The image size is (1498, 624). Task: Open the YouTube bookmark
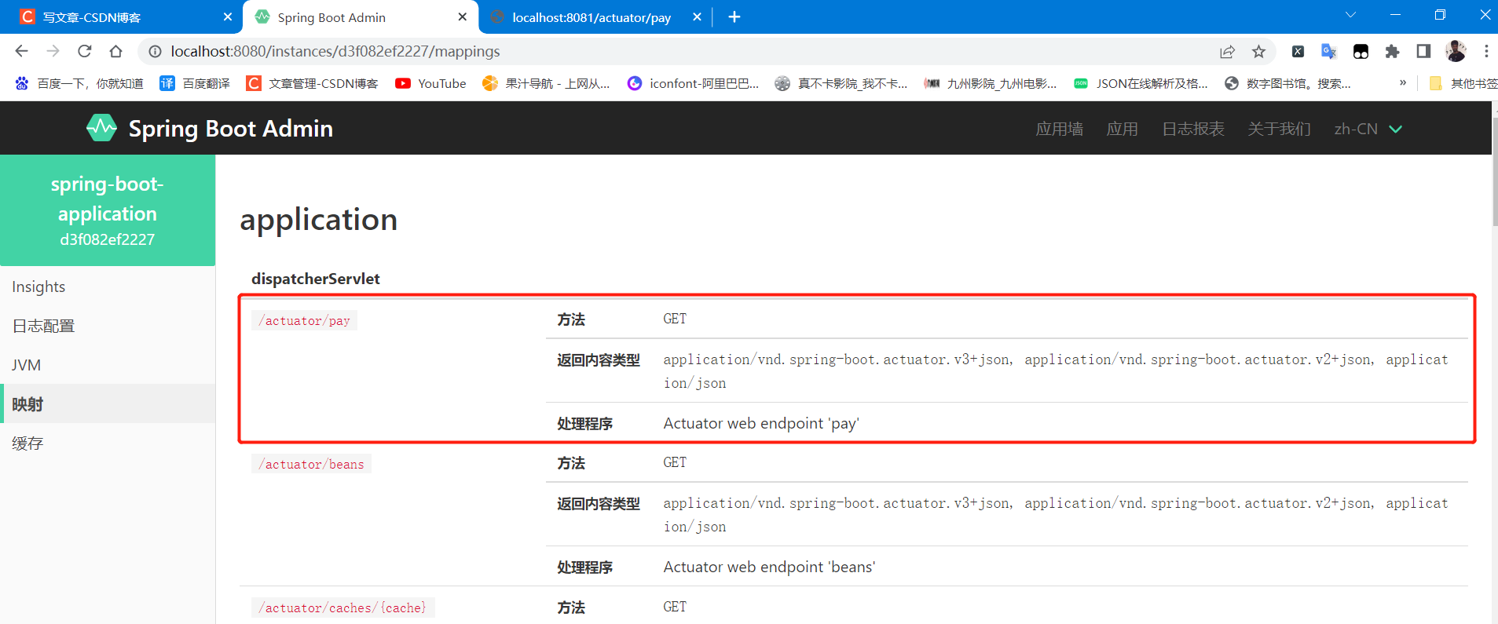tap(430, 83)
